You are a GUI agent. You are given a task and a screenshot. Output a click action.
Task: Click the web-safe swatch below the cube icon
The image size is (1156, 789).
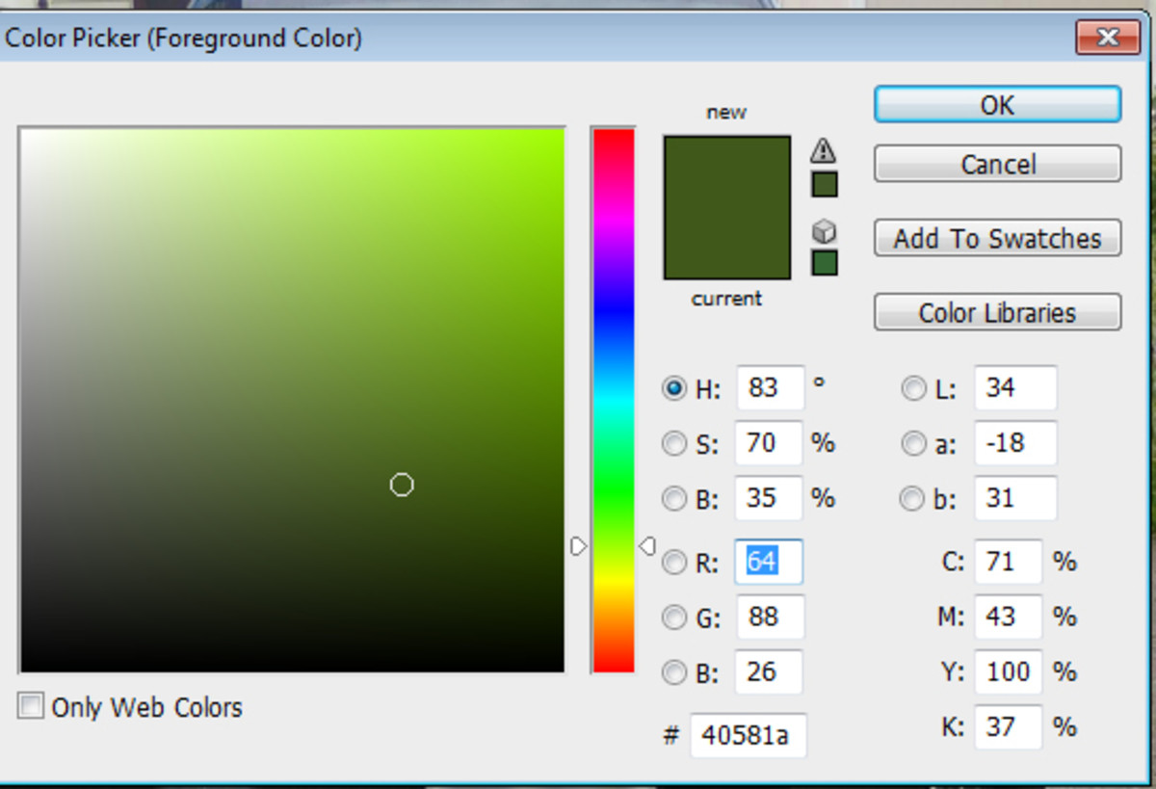pos(824,263)
